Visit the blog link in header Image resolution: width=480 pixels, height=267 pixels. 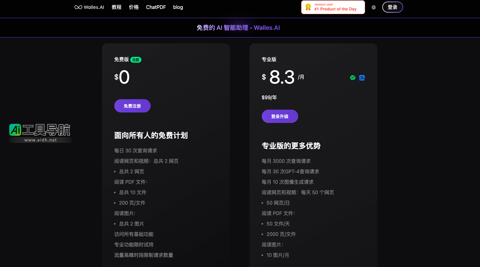[x=178, y=7]
